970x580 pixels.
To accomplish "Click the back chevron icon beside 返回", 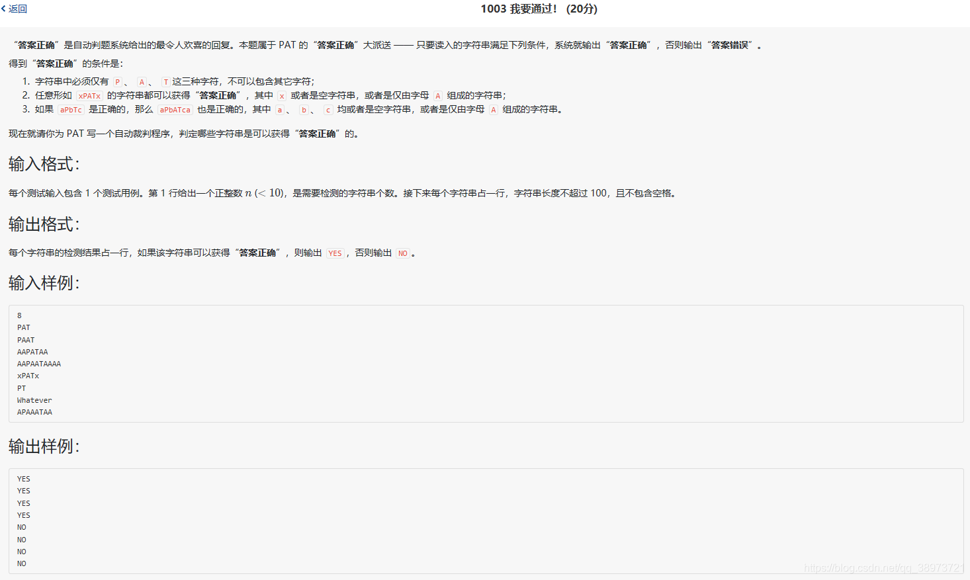I will 5,9.
